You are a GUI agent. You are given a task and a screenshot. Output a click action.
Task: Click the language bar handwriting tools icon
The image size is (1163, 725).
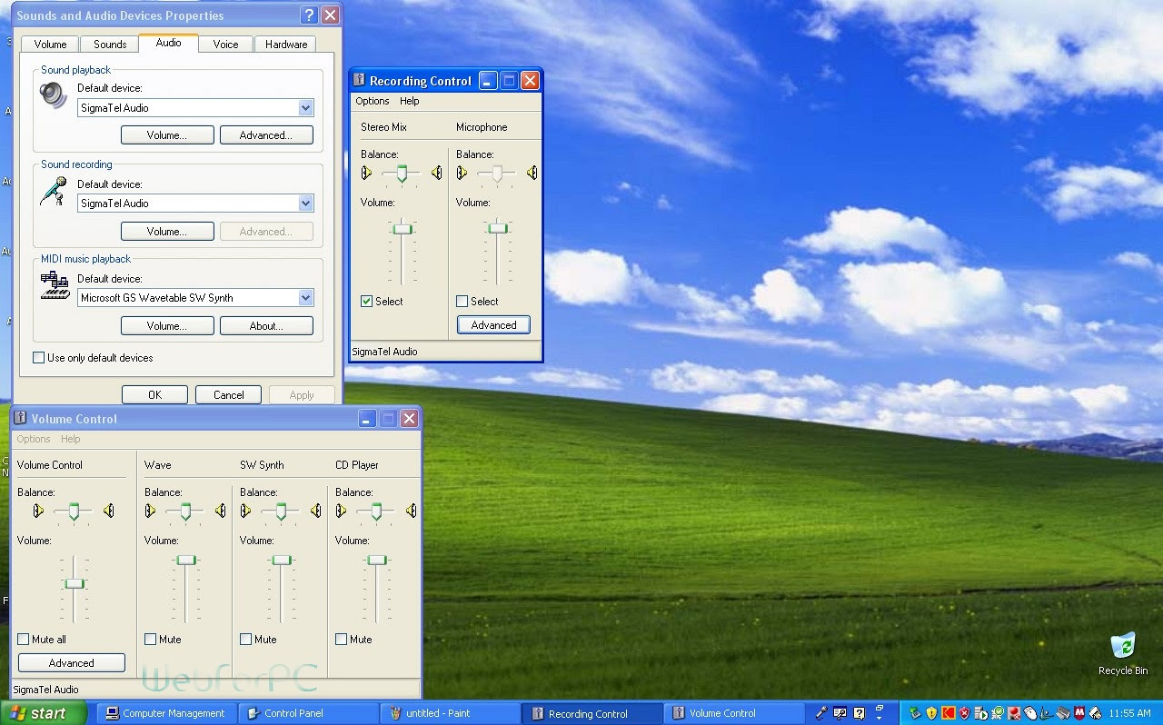point(840,713)
